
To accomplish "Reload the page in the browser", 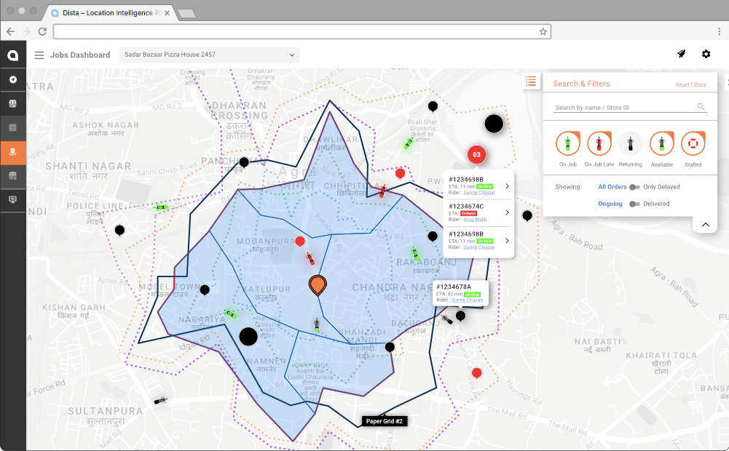I will (x=42, y=31).
